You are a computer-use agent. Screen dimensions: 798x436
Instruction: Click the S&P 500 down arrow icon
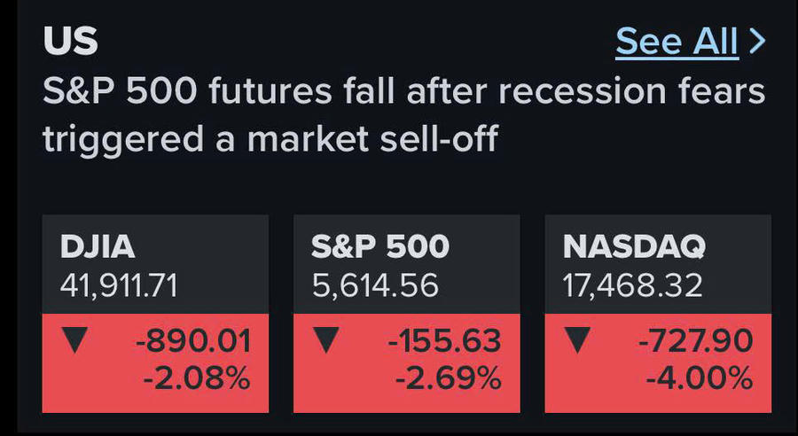click(325, 341)
